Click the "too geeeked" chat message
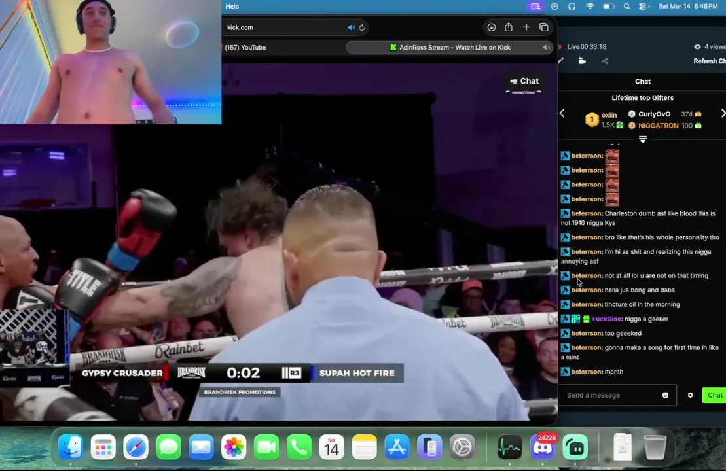The width and height of the screenshot is (726, 471). (623, 333)
